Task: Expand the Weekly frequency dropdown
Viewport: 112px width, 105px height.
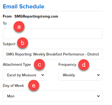Action: (80, 75)
